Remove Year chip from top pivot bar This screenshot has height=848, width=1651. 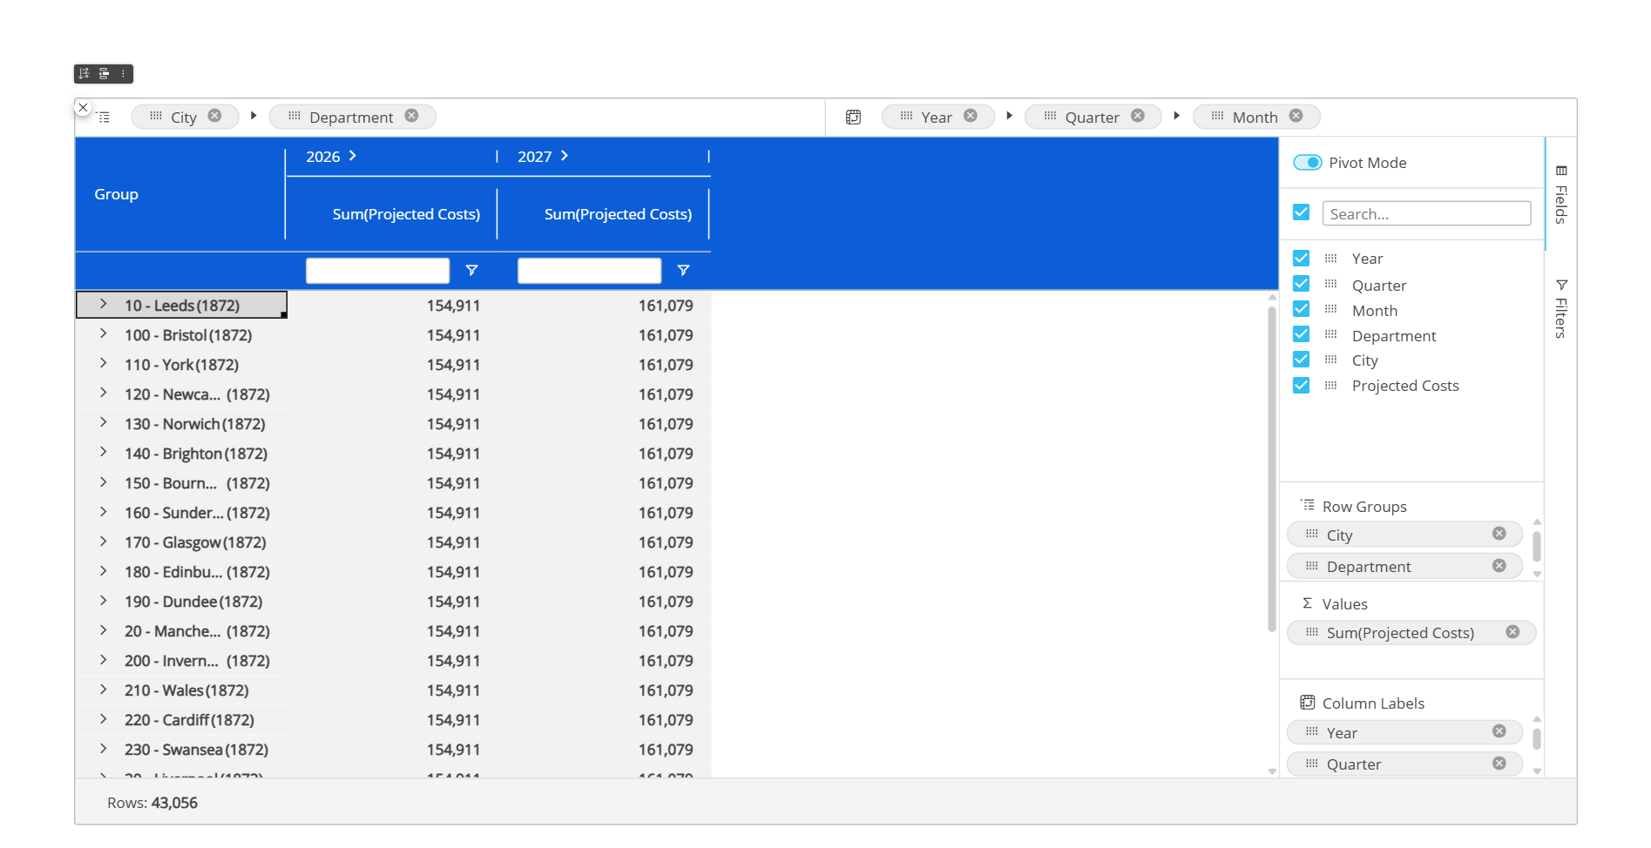(x=971, y=116)
